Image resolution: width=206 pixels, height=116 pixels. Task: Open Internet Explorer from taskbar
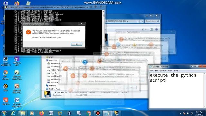pos(13,113)
